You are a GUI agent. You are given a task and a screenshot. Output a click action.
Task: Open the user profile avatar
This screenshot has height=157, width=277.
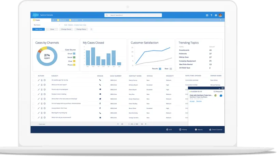coord(220,15)
